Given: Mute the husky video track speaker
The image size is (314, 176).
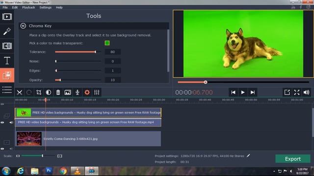Looking at the screenshot, I should click(11, 123).
